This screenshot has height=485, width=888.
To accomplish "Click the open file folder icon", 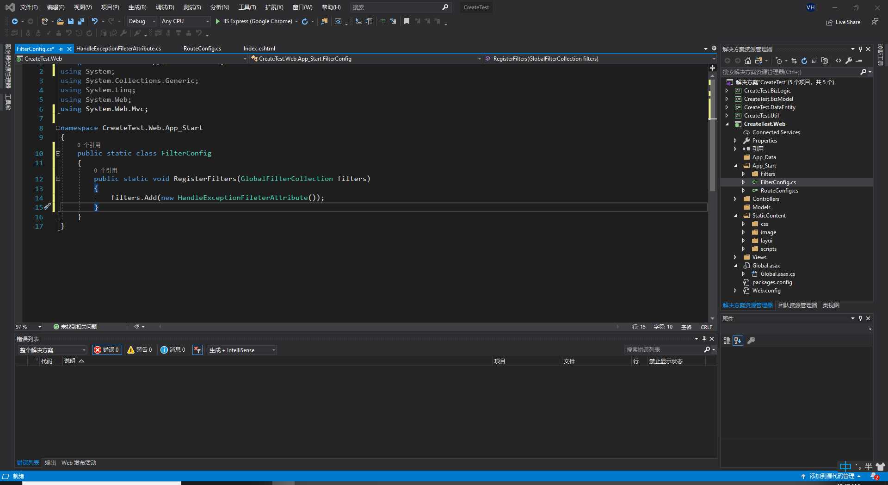I will pyautogui.click(x=60, y=21).
